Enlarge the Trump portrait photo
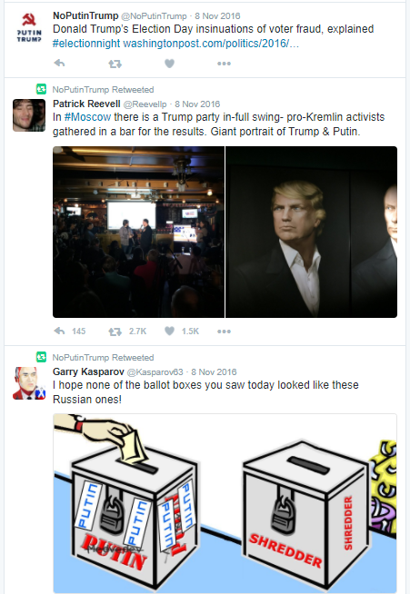The image size is (410, 594). click(312, 232)
